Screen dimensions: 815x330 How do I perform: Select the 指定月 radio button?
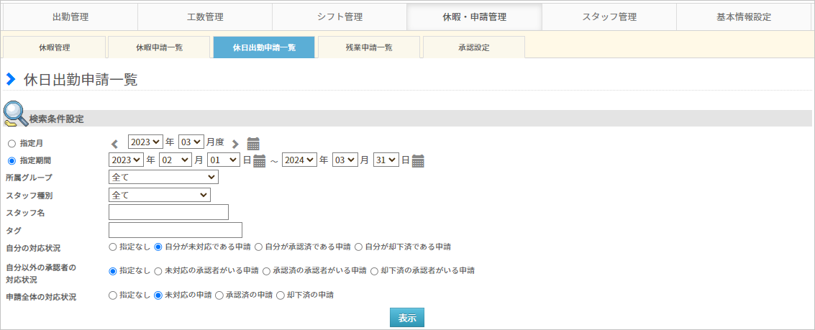[12, 144]
